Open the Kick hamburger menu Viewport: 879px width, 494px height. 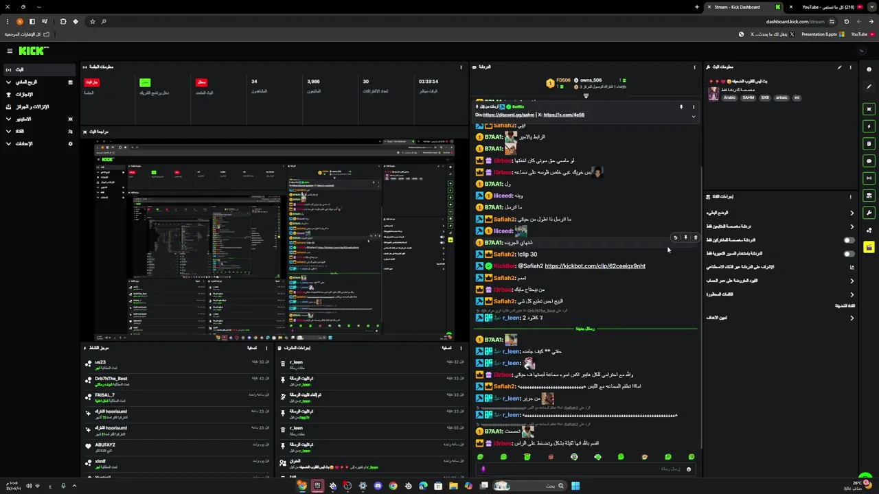(10, 51)
